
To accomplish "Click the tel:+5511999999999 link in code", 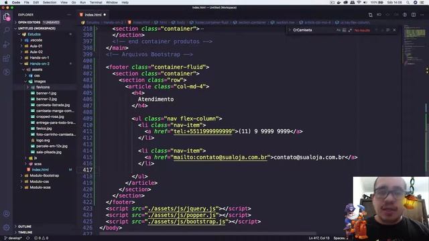I will point(202,131).
